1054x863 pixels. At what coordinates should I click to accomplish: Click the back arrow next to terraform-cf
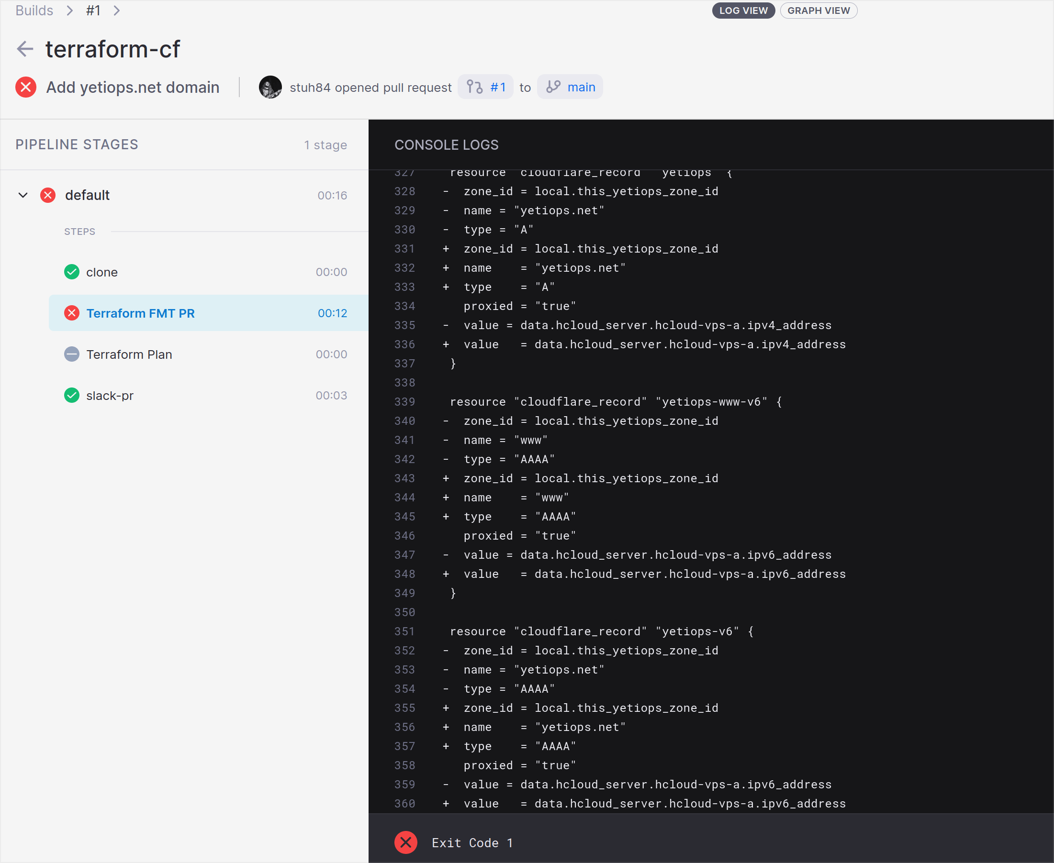24,49
